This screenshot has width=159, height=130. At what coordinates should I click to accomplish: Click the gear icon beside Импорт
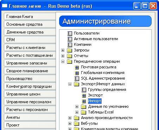point(84,101)
